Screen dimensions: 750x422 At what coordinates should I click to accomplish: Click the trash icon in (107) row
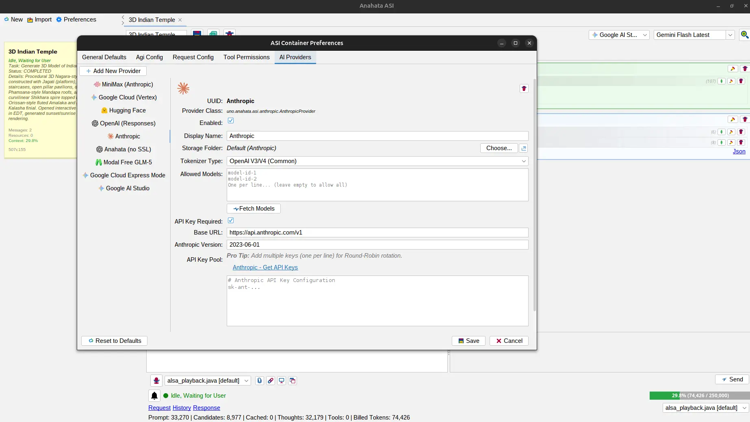pyautogui.click(x=741, y=81)
